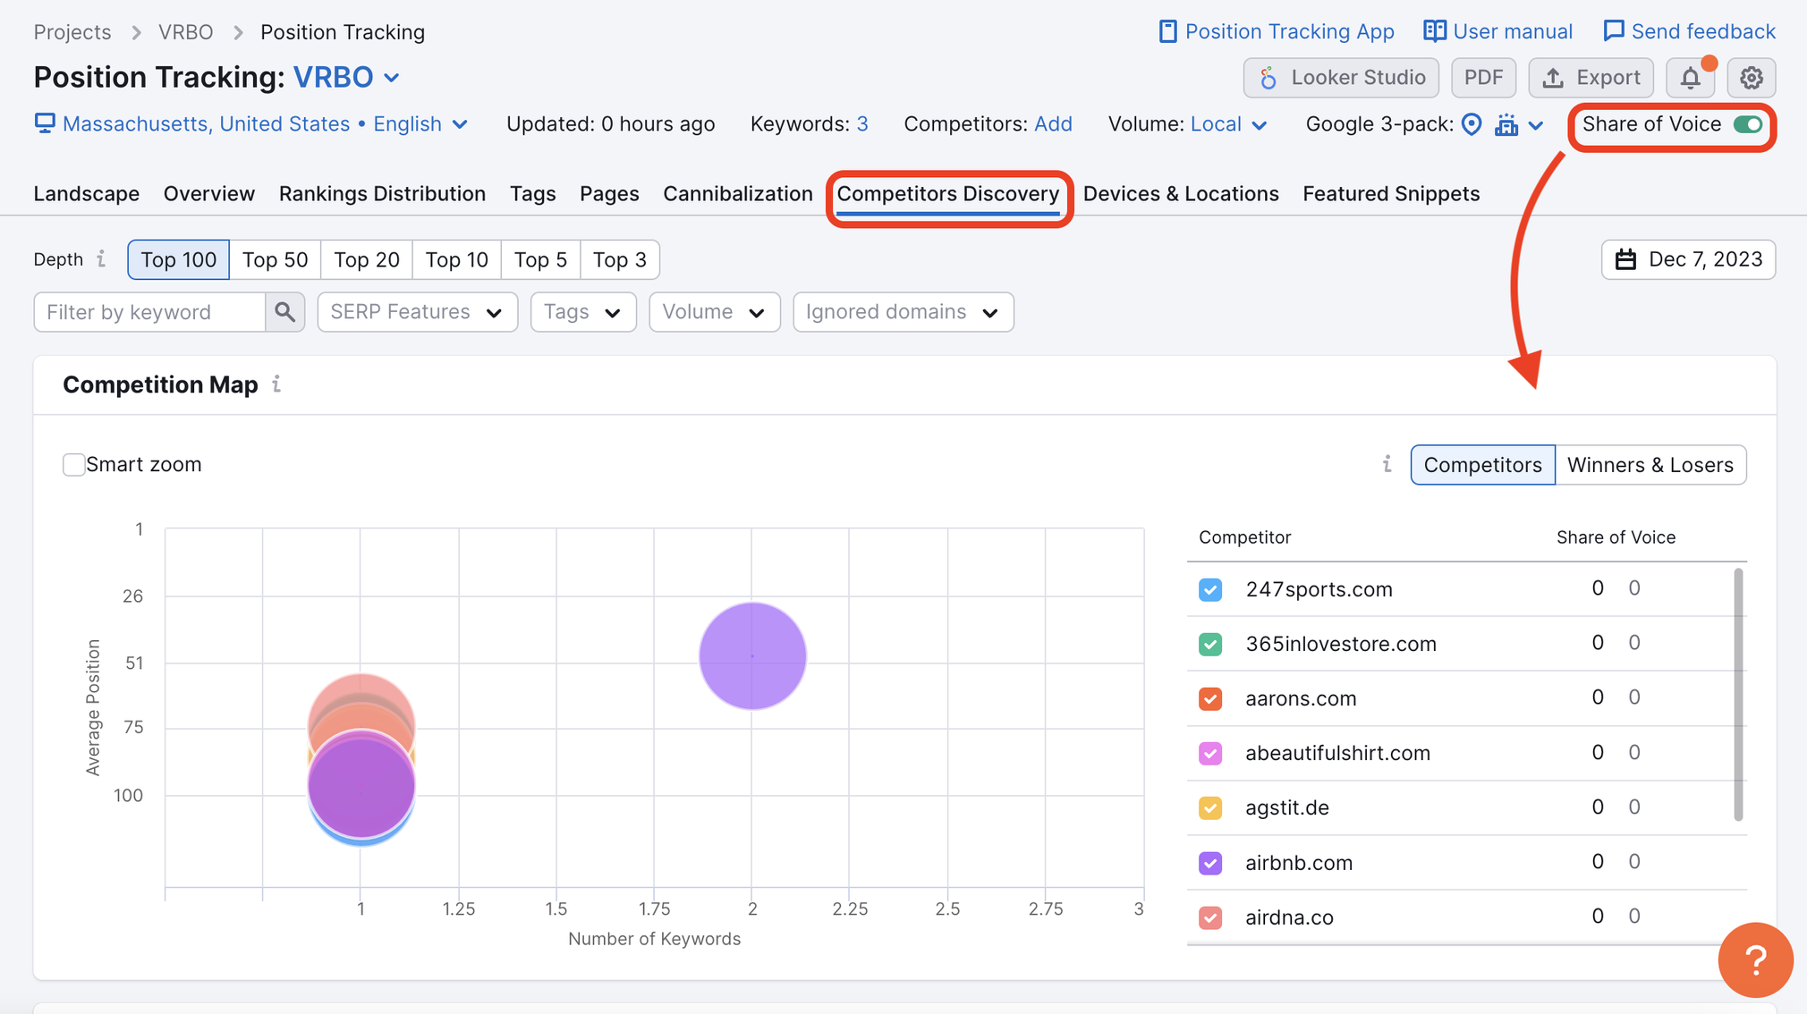The image size is (1807, 1014).
Task: Click info icon beside Competition Map title
Action: 276,384
